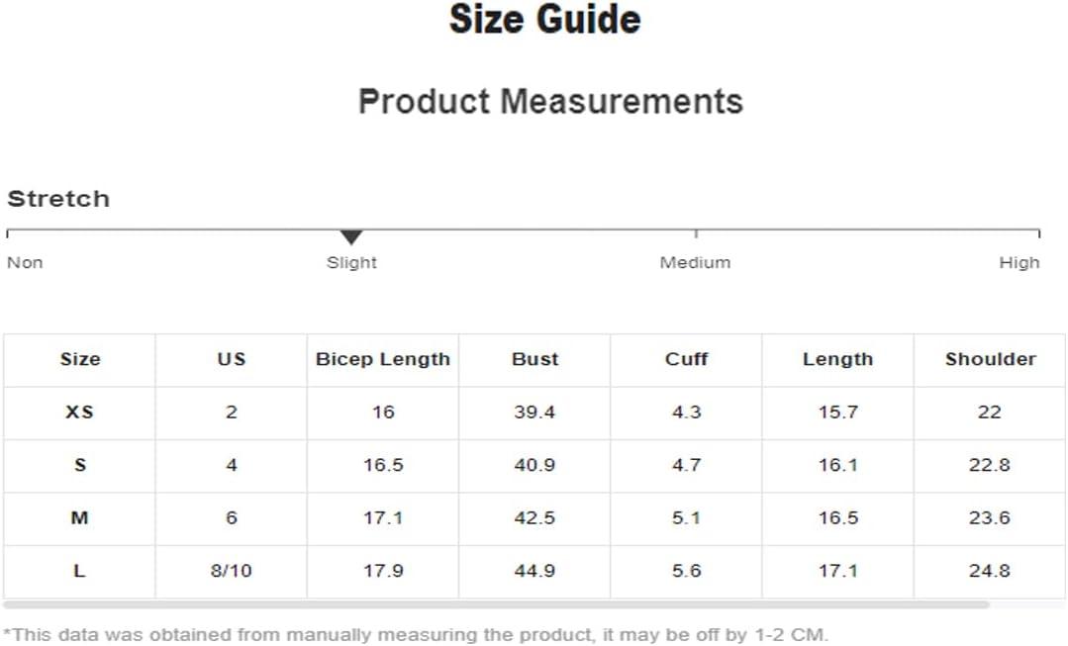Screen dimensions: 1068x646
Task: Select the Slight stretch label
Action: [x=351, y=262]
